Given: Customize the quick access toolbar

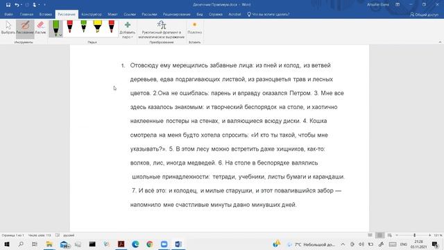Looking at the screenshot, I should click(x=44, y=5).
